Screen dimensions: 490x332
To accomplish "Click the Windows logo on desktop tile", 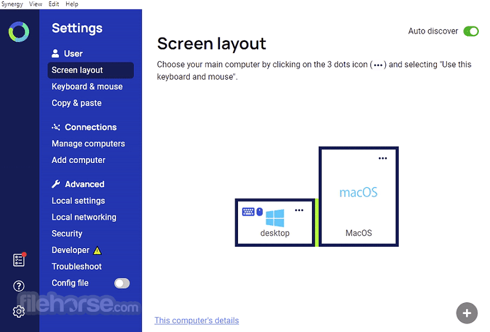I will point(275,218).
